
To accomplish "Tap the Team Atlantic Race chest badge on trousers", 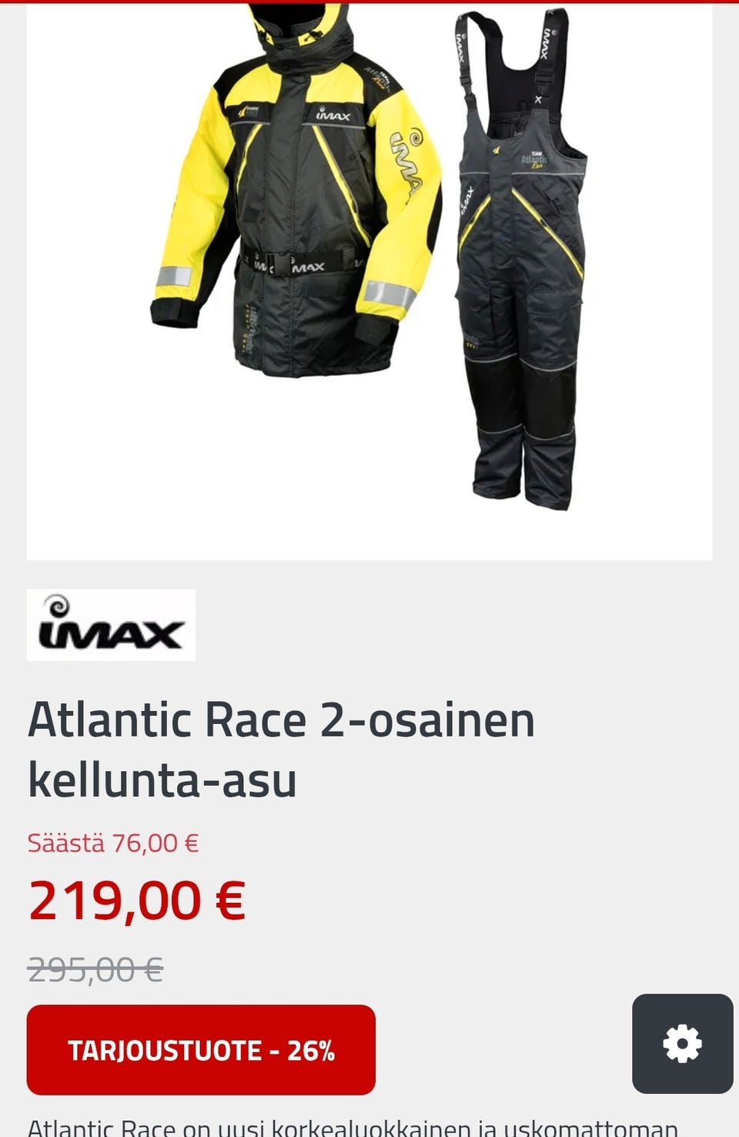I will pos(535,159).
